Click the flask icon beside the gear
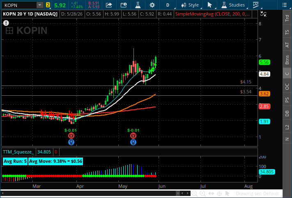Screen dimensions: 292x198 click(x=138, y=5)
